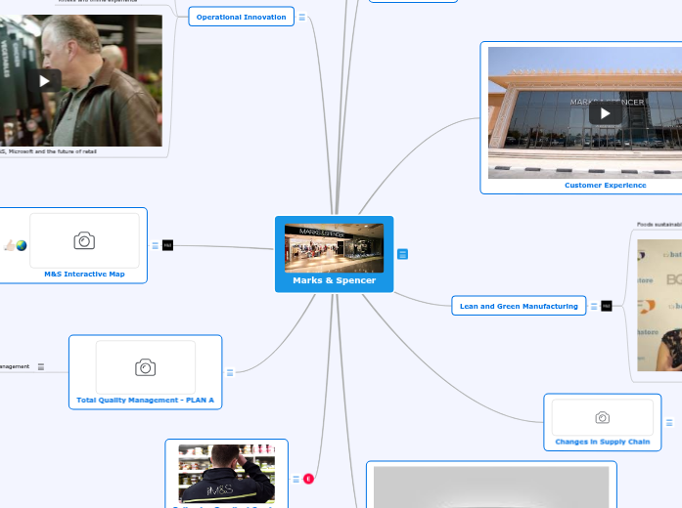Click globe emoji in Interactive Map node

tap(22, 246)
